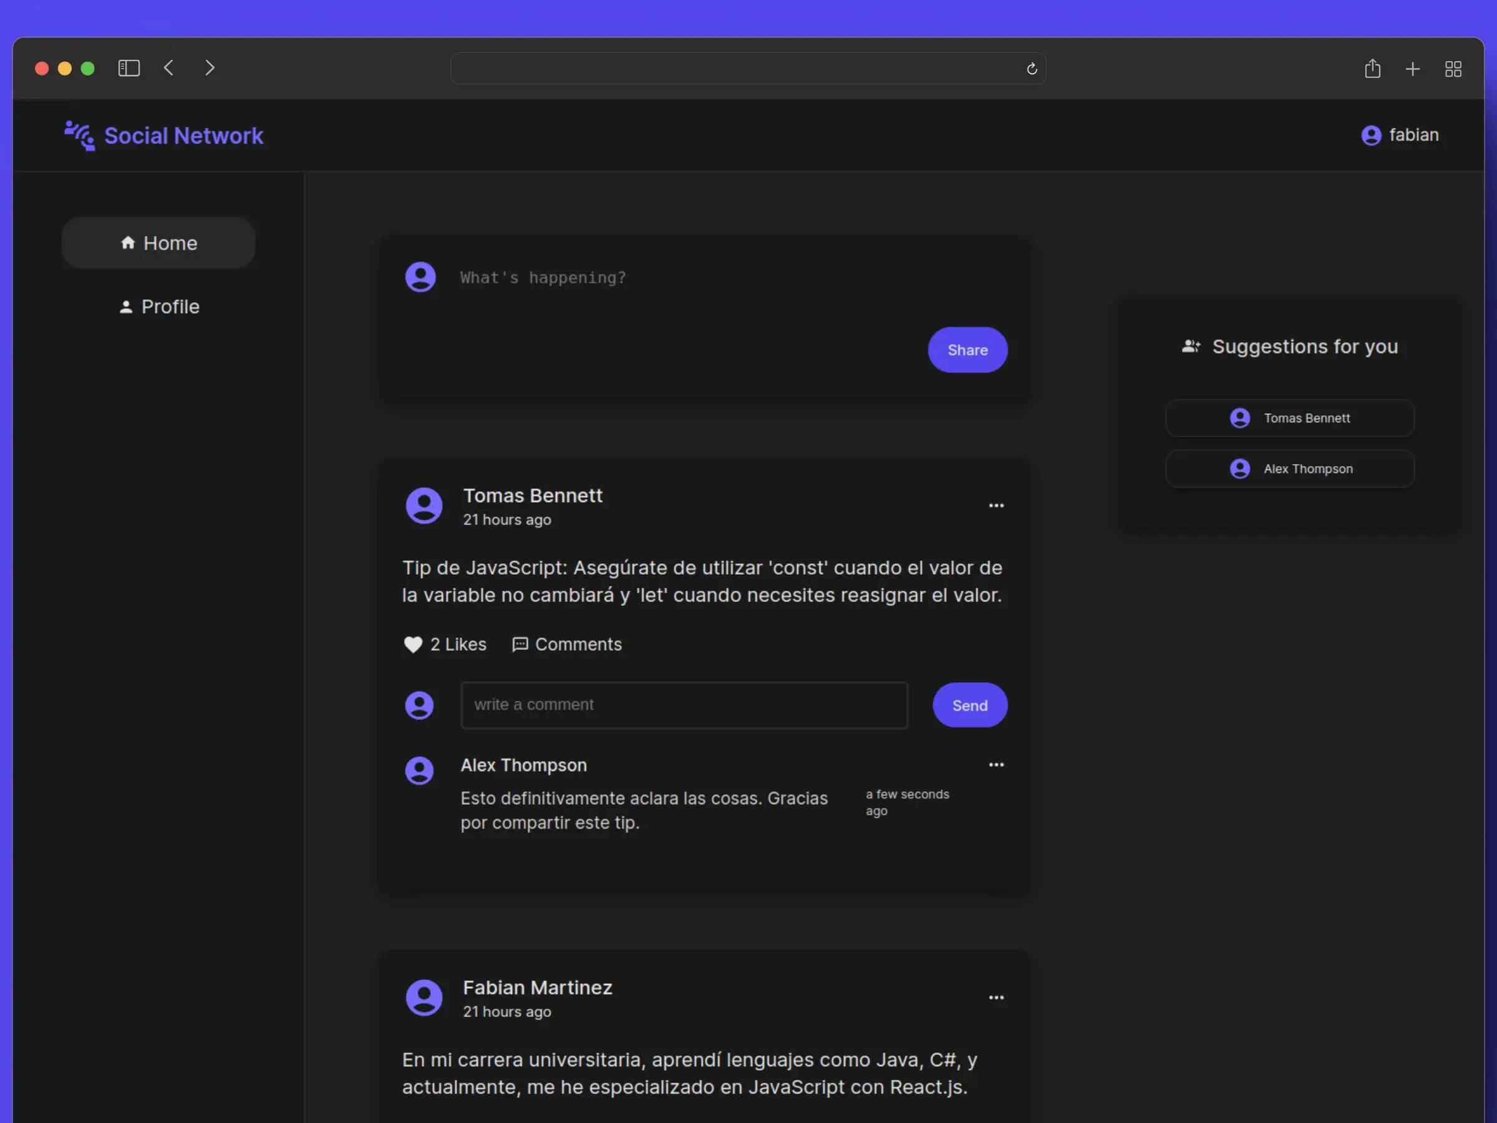Click '21 hours ago' under Tomas Bennett
This screenshot has height=1123, width=1497.
[x=507, y=520]
